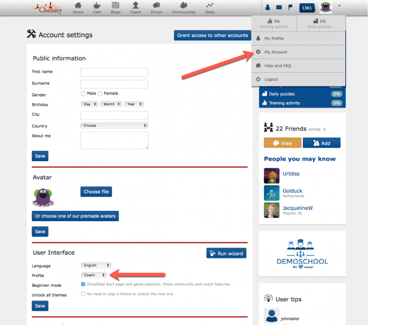Click Grant access to other accounts button
Image resolution: width=410 pixels, height=325 pixels.
click(212, 36)
